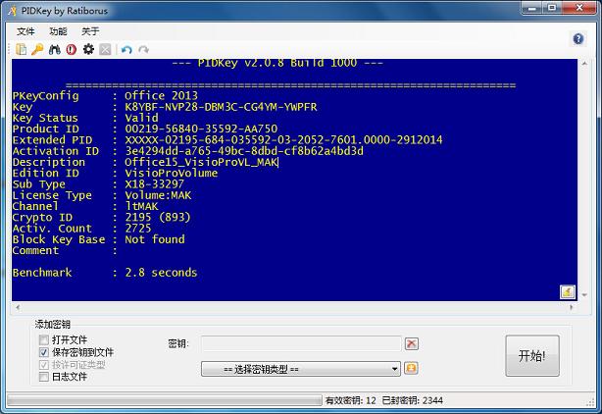Click the console vertical scrollbar up arrow

(584, 64)
